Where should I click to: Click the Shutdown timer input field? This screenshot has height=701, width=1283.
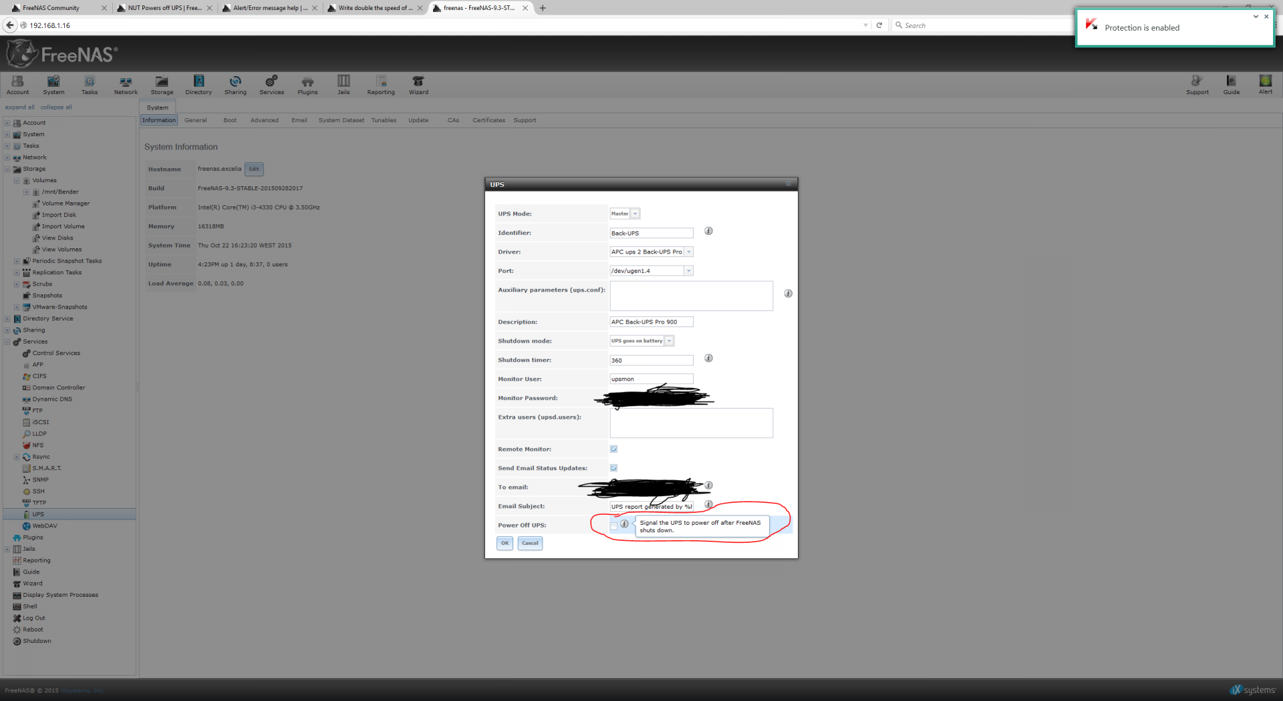pos(652,360)
